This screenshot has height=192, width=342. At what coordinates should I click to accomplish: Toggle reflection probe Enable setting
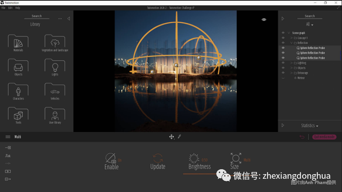(x=111, y=158)
